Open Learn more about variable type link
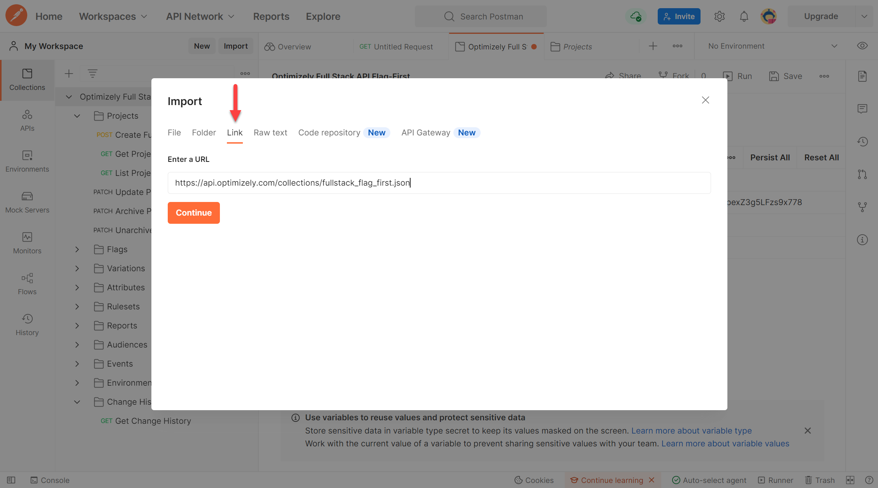The image size is (878, 488). pos(691,430)
